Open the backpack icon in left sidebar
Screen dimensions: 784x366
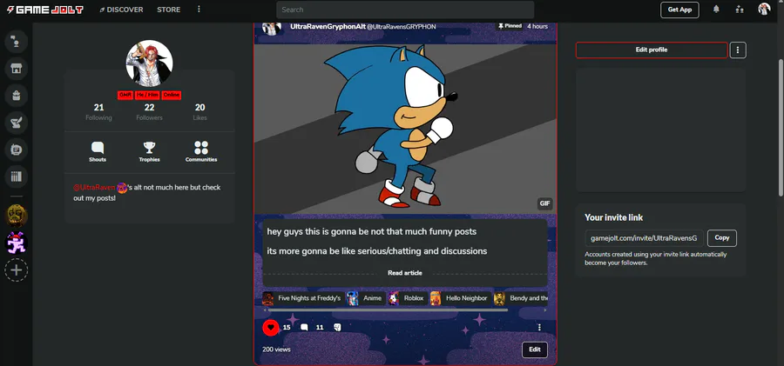coord(16,96)
